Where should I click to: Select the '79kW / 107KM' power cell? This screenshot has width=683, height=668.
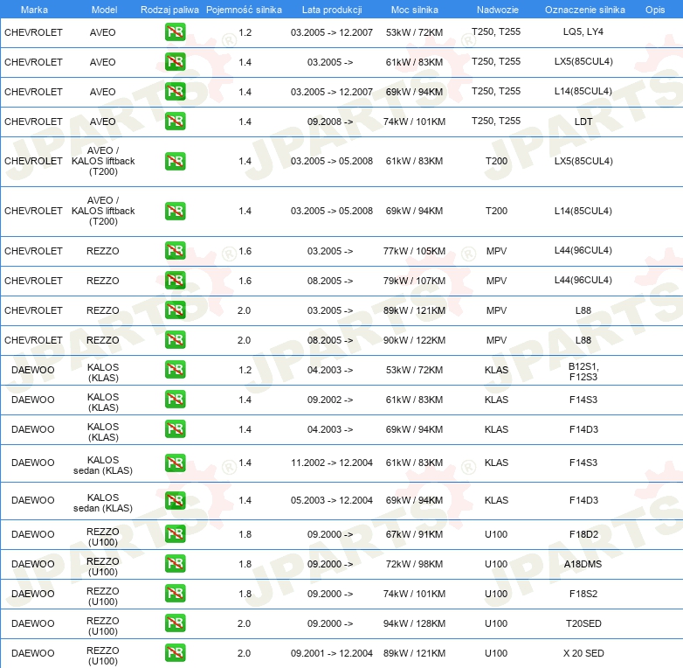(414, 281)
